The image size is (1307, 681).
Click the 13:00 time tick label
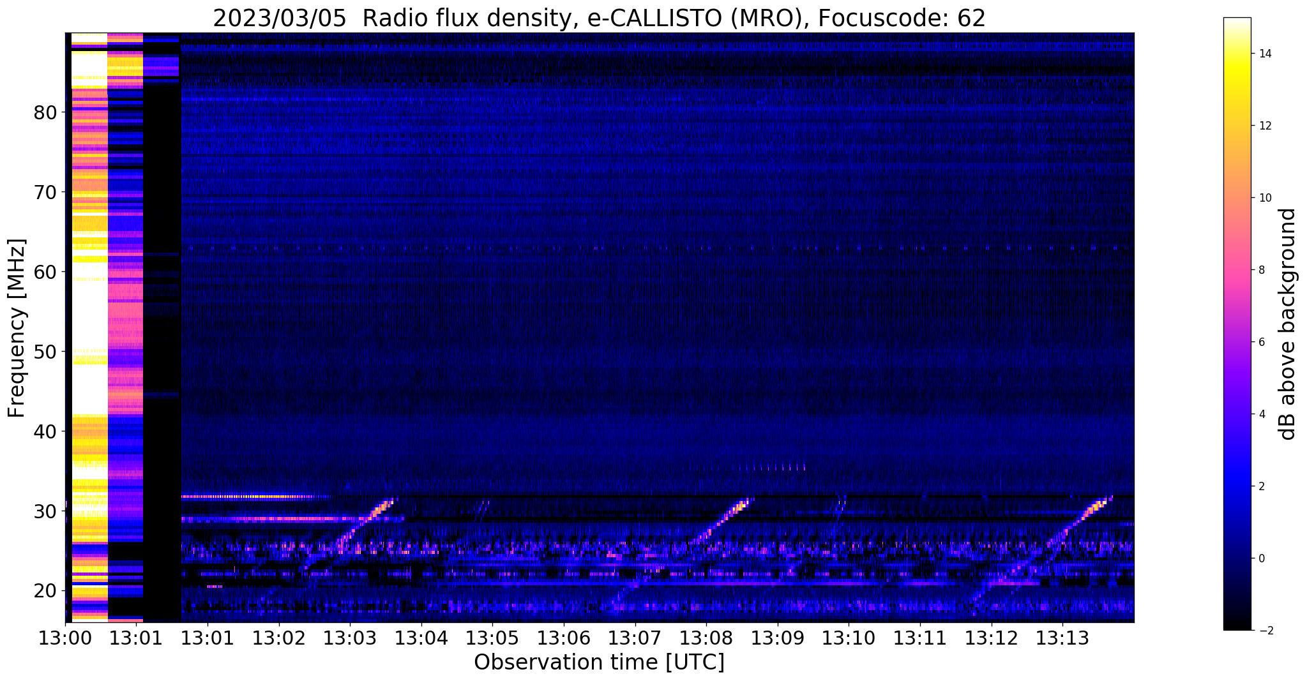pos(65,638)
